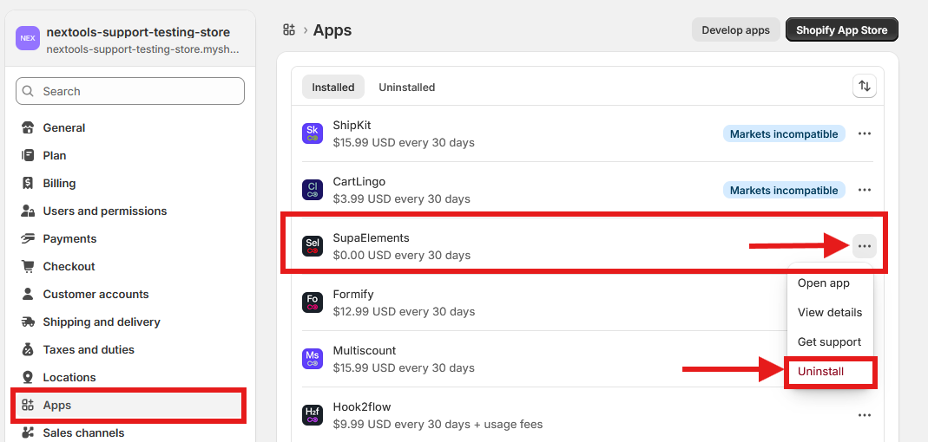Click the NEX store avatar icon
This screenshot has height=442, width=928.
tap(28, 39)
